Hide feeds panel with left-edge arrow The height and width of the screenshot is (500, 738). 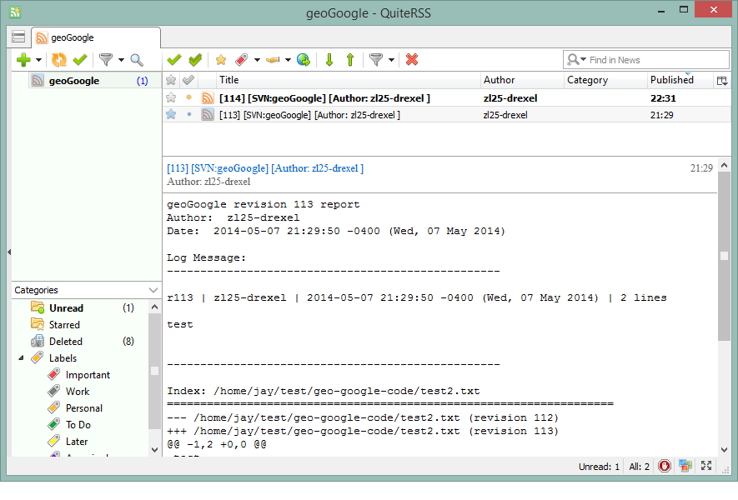(9, 252)
